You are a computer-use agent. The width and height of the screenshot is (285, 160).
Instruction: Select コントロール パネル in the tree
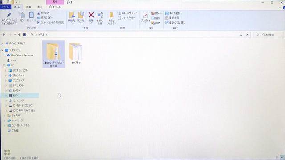click(19, 125)
